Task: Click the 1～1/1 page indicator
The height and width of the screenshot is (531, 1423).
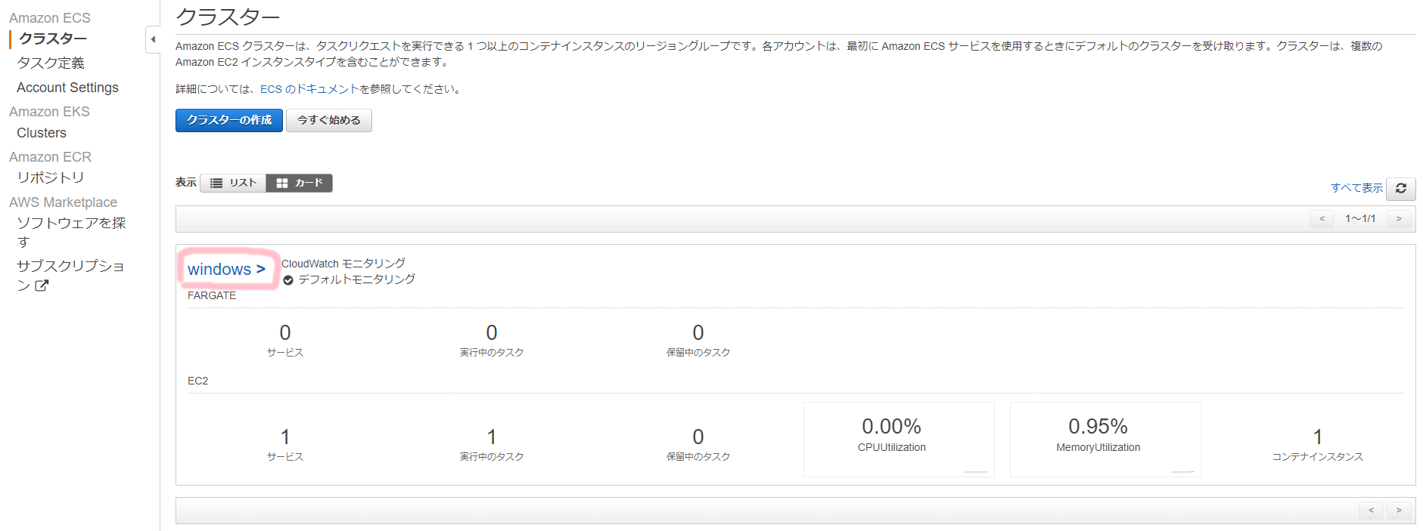Action: [x=1360, y=218]
